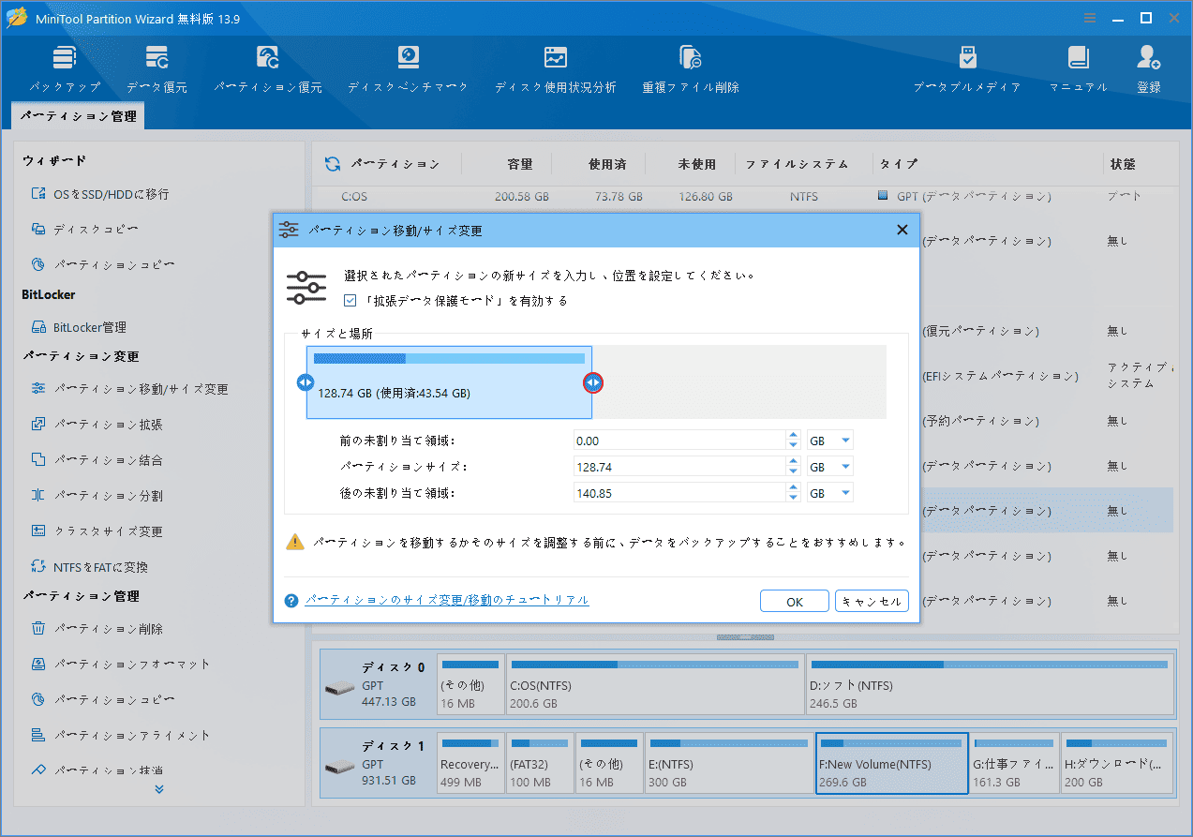This screenshot has height=837, width=1193.
Task: Select クラスタサイズ変更 in the sidebar
Action: (97, 531)
